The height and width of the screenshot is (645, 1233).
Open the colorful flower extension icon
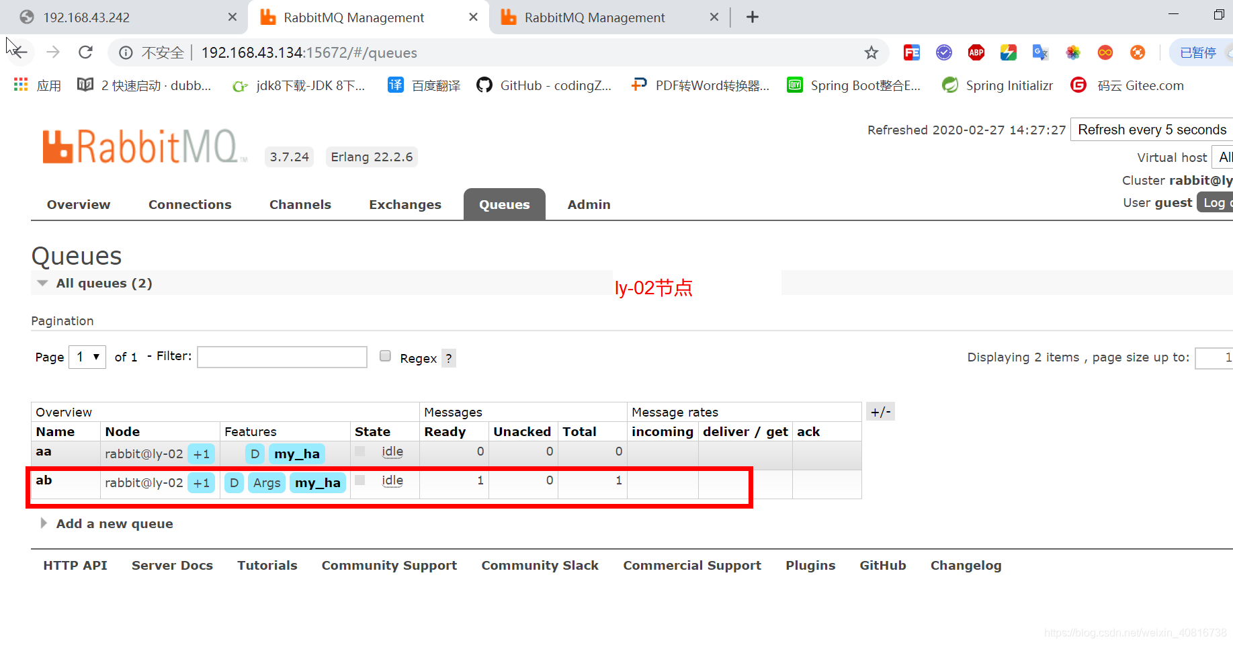(1073, 52)
